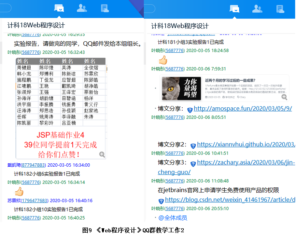
Task: Click the shield icon beside the amospace.fun link
Action: pyautogui.click(x=190, y=110)
